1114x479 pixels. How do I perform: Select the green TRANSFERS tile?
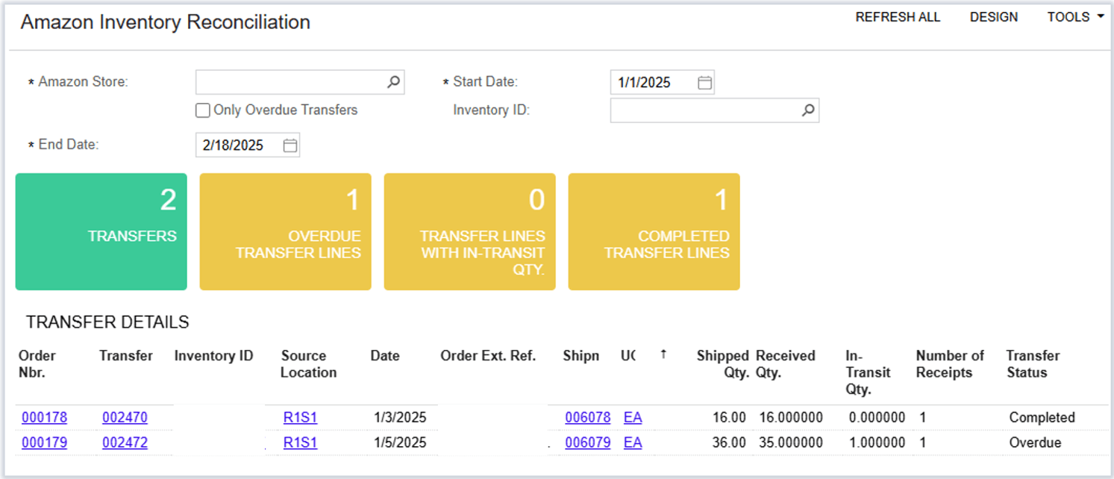(101, 231)
